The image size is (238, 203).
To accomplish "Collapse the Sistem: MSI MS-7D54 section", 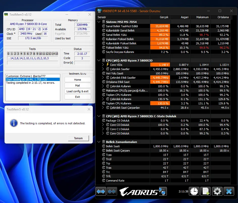I will coord(99,22).
